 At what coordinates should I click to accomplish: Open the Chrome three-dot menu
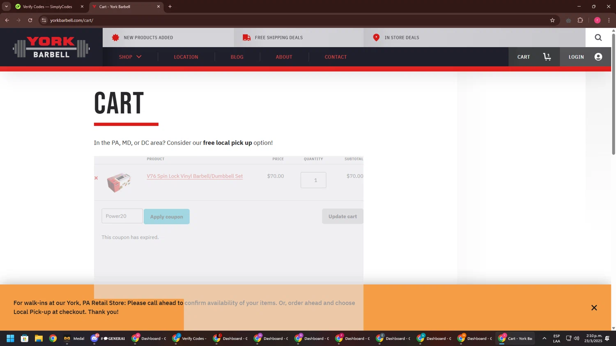click(x=609, y=20)
